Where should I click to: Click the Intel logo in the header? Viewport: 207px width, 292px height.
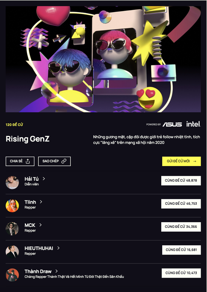[193, 123]
